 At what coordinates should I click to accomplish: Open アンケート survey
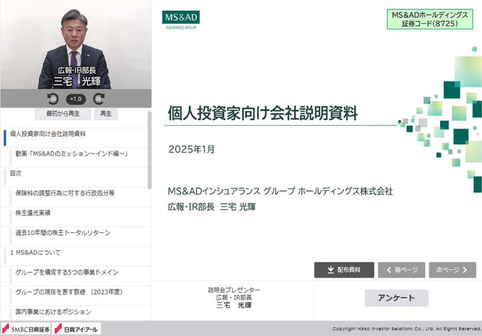pos(396,298)
